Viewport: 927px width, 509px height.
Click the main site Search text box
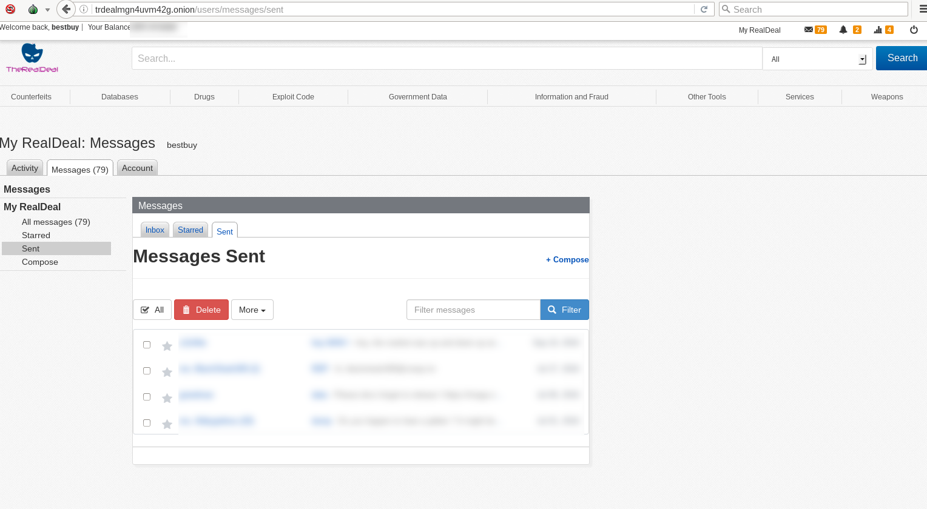coord(447,58)
